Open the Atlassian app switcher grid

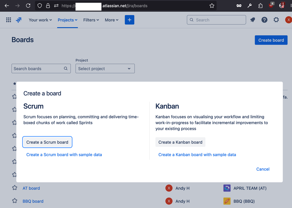(8, 20)
